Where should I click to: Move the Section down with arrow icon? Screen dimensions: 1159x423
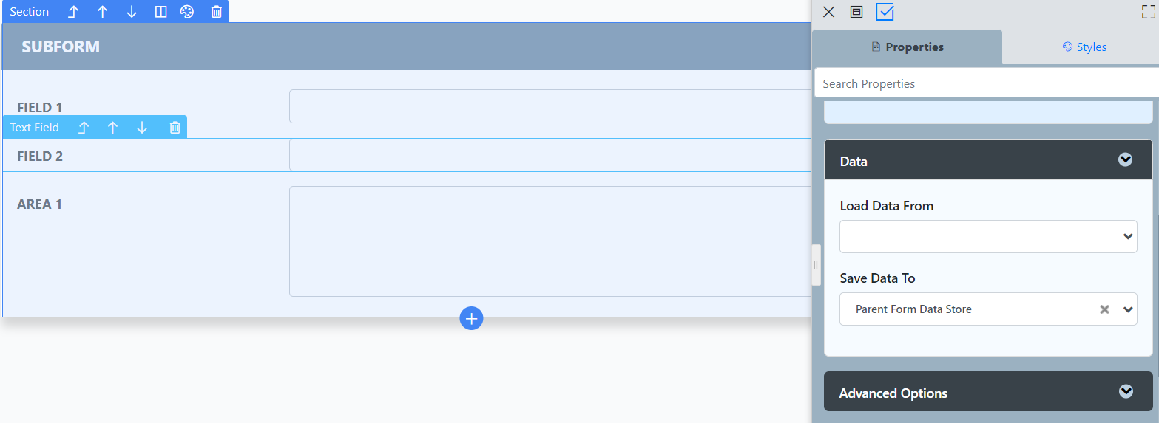(x=132, y=12)
